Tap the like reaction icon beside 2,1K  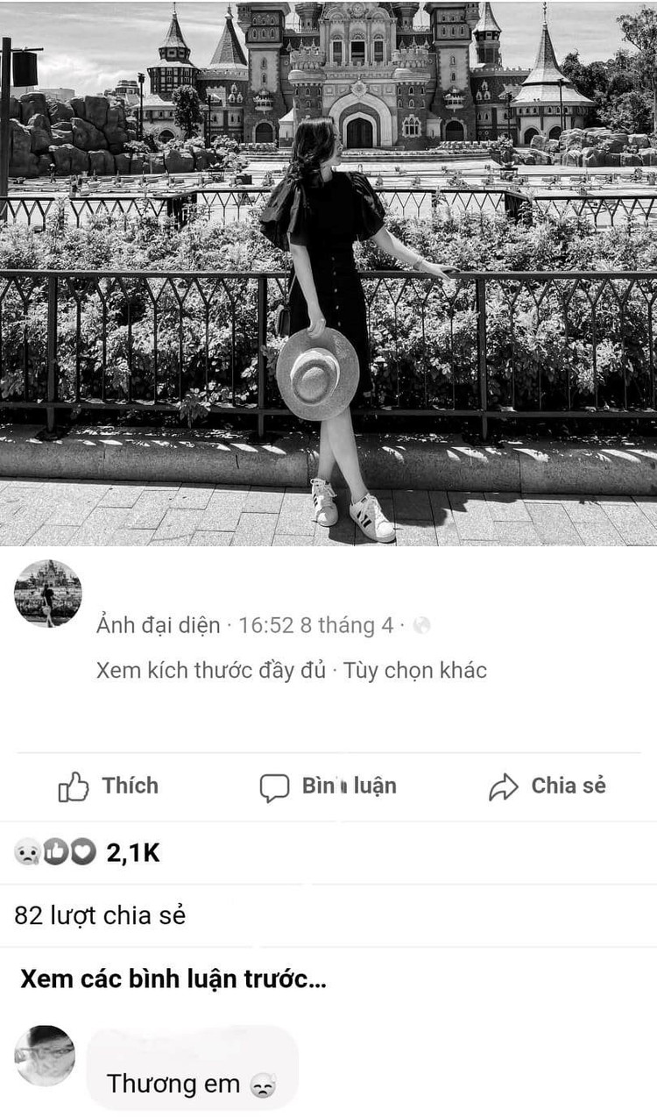tap(55, 852)
